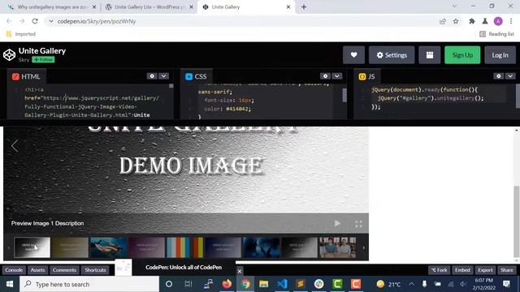Open the Comments panel
The height and width of the screenshot is (292, 520).
[x=64, y=270]
